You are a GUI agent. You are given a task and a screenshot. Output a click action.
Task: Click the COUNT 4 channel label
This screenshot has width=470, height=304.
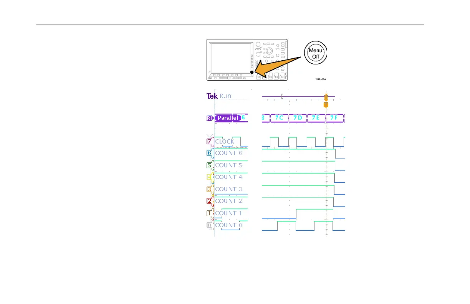(228, 177)
